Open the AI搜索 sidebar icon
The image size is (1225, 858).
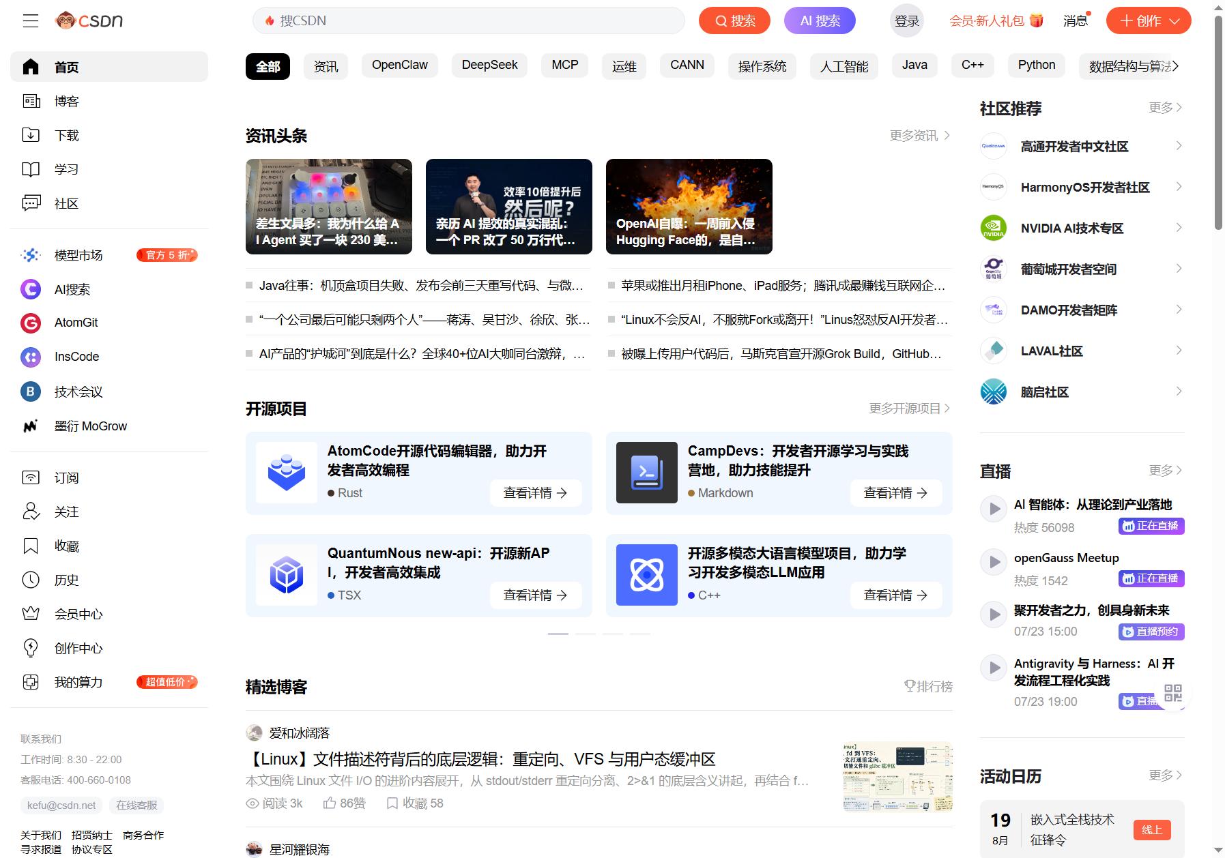(31, 289)
